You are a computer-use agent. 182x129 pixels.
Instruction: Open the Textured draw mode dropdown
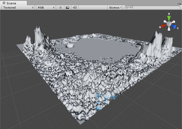[18, 7]
